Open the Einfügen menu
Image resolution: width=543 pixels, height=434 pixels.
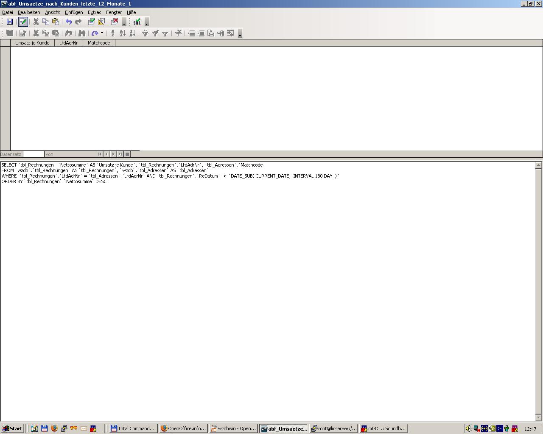(x=74, y=12)
